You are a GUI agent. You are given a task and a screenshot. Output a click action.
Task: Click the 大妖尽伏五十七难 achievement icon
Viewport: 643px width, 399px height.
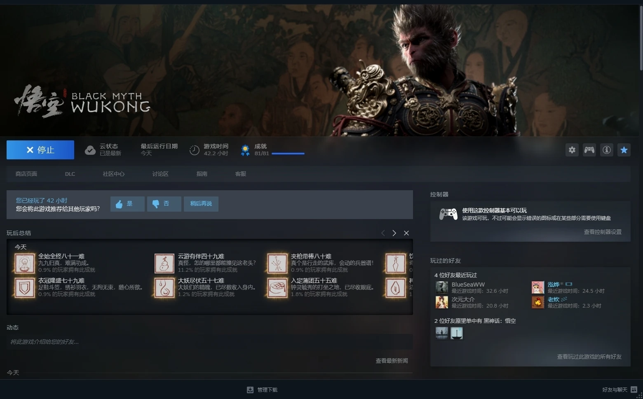[164, 287]
